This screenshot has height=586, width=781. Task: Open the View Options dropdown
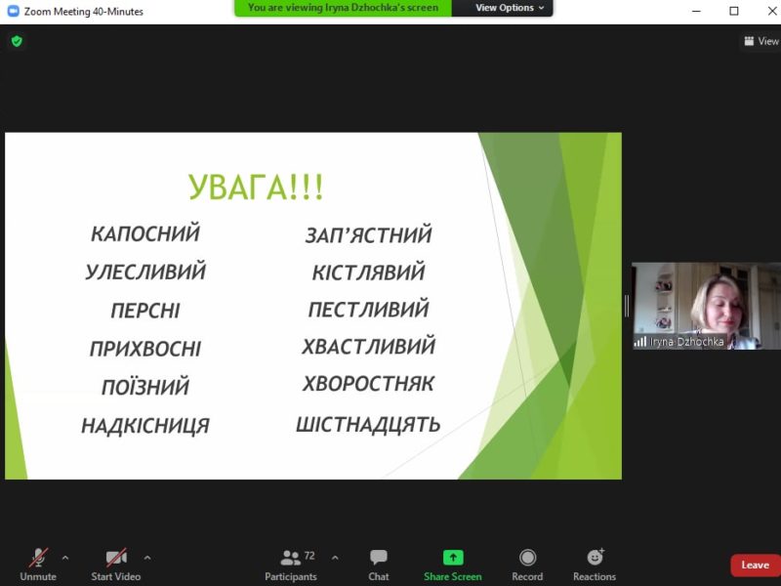point(511,8)
